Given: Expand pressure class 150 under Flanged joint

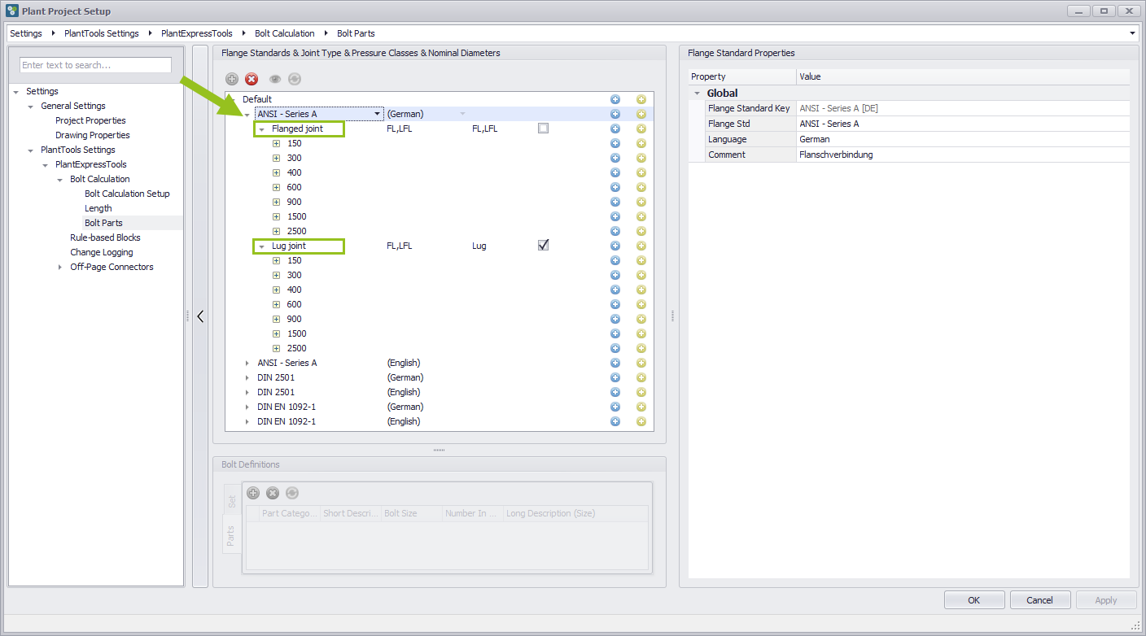Looking at the screenshot, I should (276, 143).
